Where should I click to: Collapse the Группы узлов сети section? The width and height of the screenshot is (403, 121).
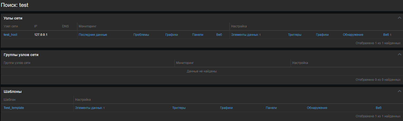(399, 54)
